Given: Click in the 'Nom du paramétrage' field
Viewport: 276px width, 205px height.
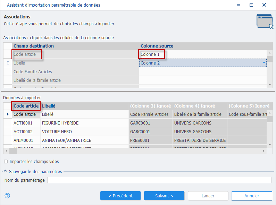Looking at the screenshot, I should (x=159, y=180).
